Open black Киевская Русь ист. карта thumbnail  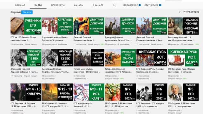pos(152,58)
